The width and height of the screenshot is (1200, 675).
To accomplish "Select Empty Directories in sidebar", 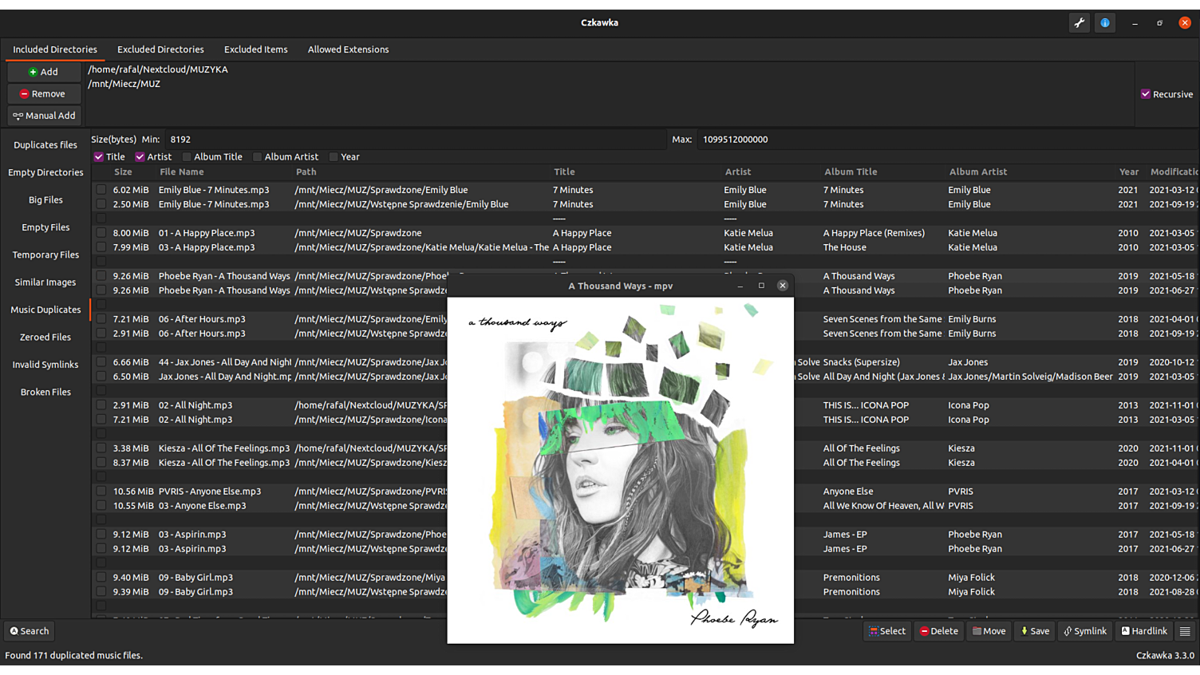I will click(45, 172).
